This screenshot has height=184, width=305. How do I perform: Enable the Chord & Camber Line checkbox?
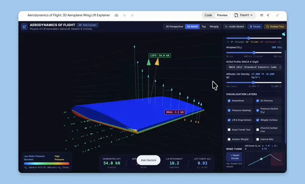(x=258, y=130)
